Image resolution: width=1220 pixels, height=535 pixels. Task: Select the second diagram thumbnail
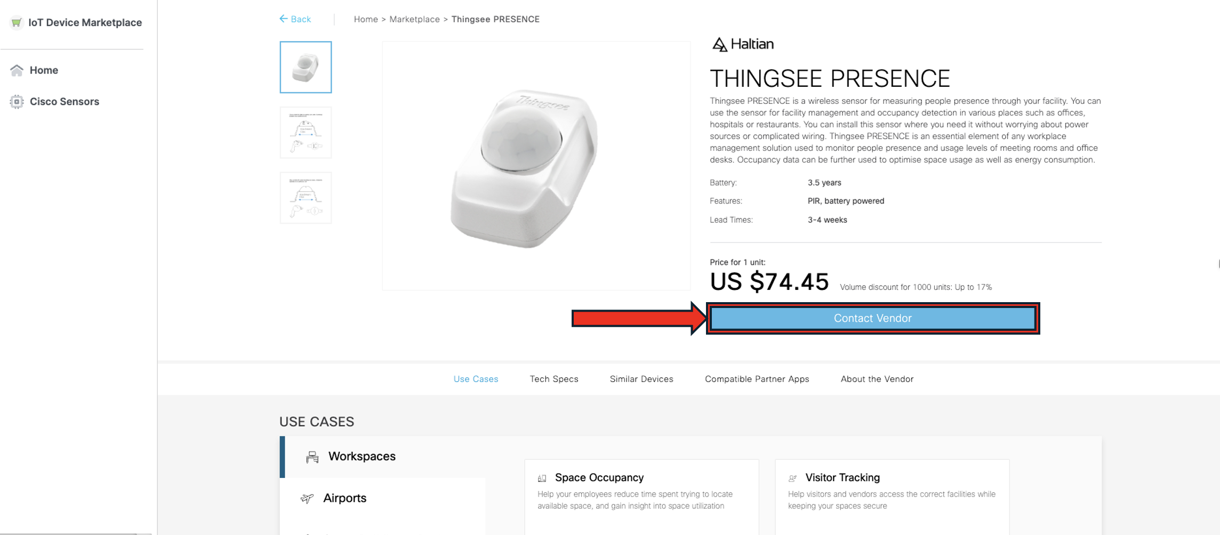(306, 133)
